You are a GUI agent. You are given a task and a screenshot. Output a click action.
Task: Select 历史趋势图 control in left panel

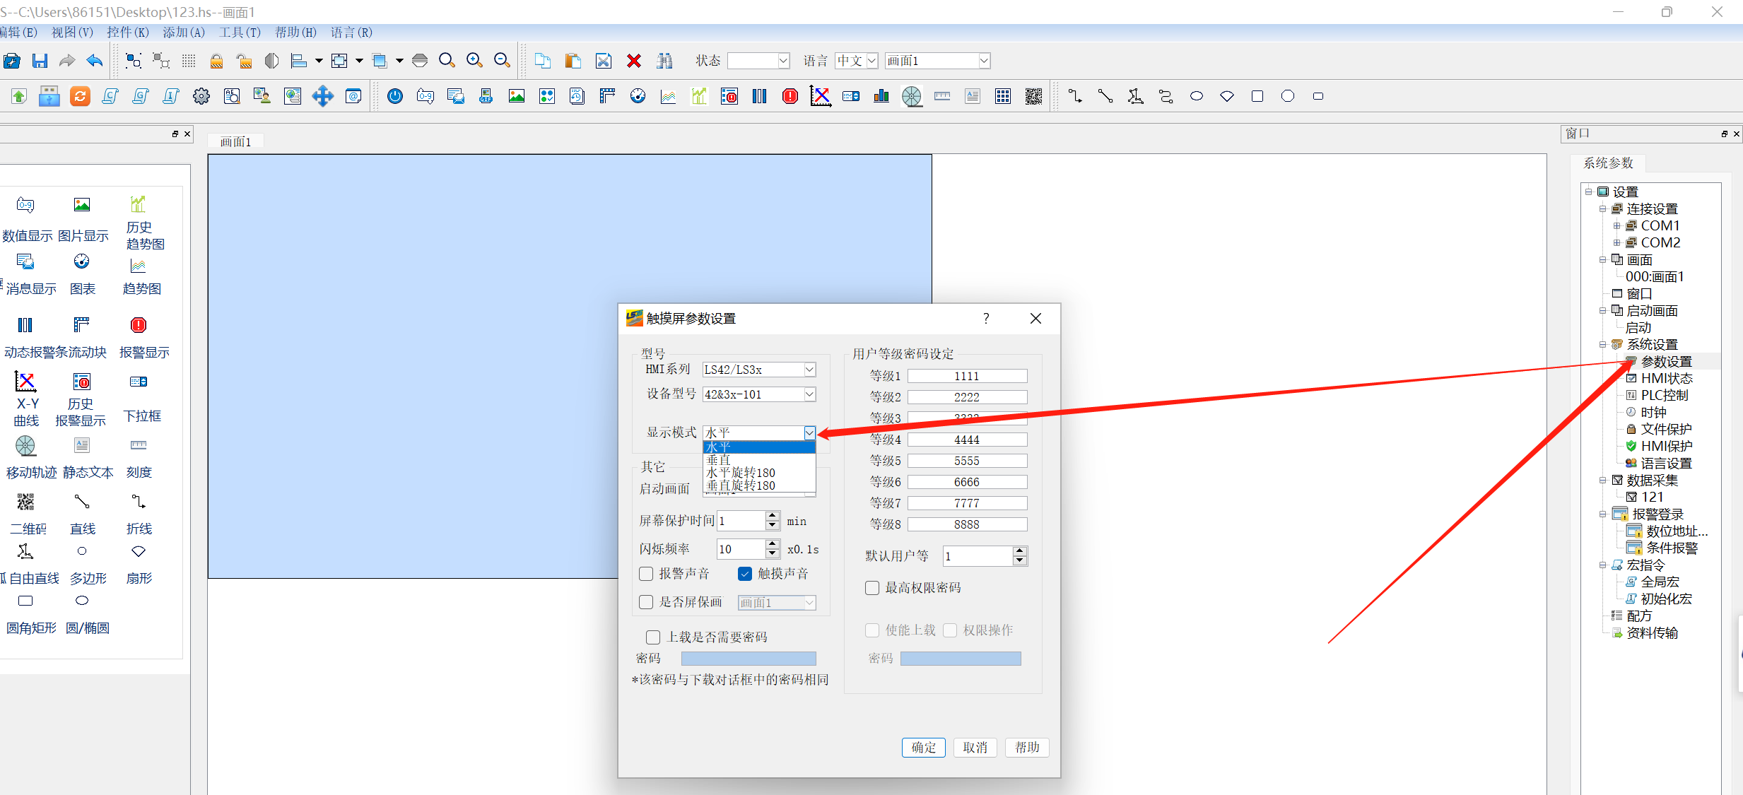click(145, 223)
